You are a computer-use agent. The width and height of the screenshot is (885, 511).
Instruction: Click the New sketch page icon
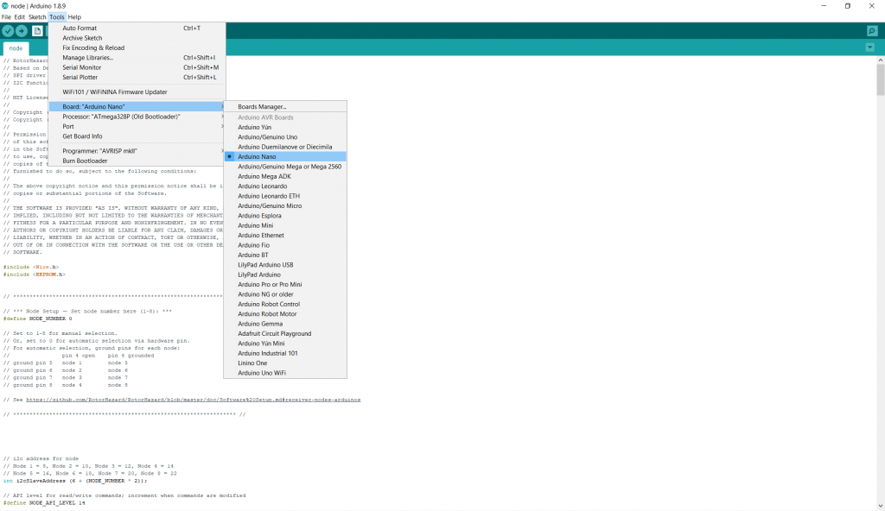pyautogui.click(x=37, y=31)
